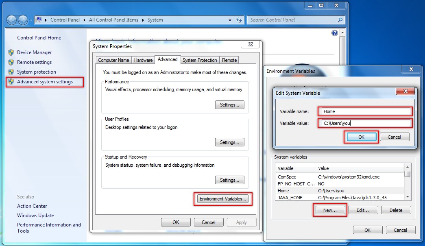Click the refresh icon next to address bar

coord(240,20)
